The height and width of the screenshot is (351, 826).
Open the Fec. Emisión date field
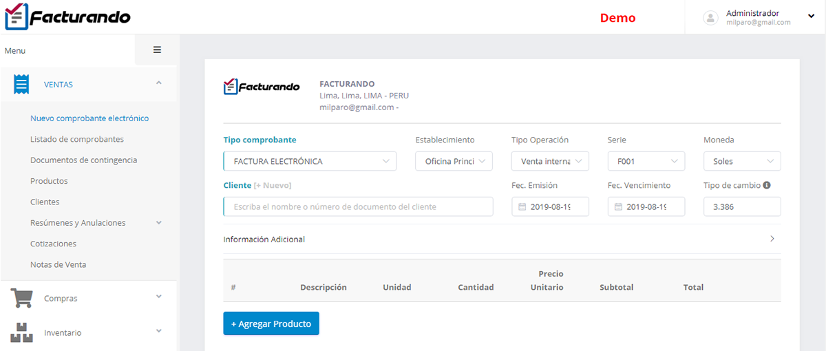[x=550, y=206]
